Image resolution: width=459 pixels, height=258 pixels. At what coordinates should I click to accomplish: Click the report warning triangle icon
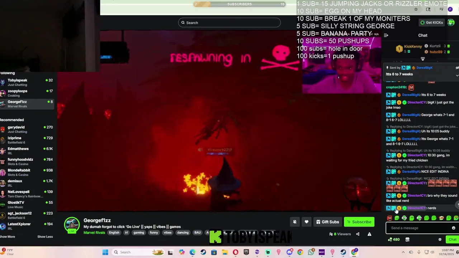pyautogui.click(x=369, y=234)
